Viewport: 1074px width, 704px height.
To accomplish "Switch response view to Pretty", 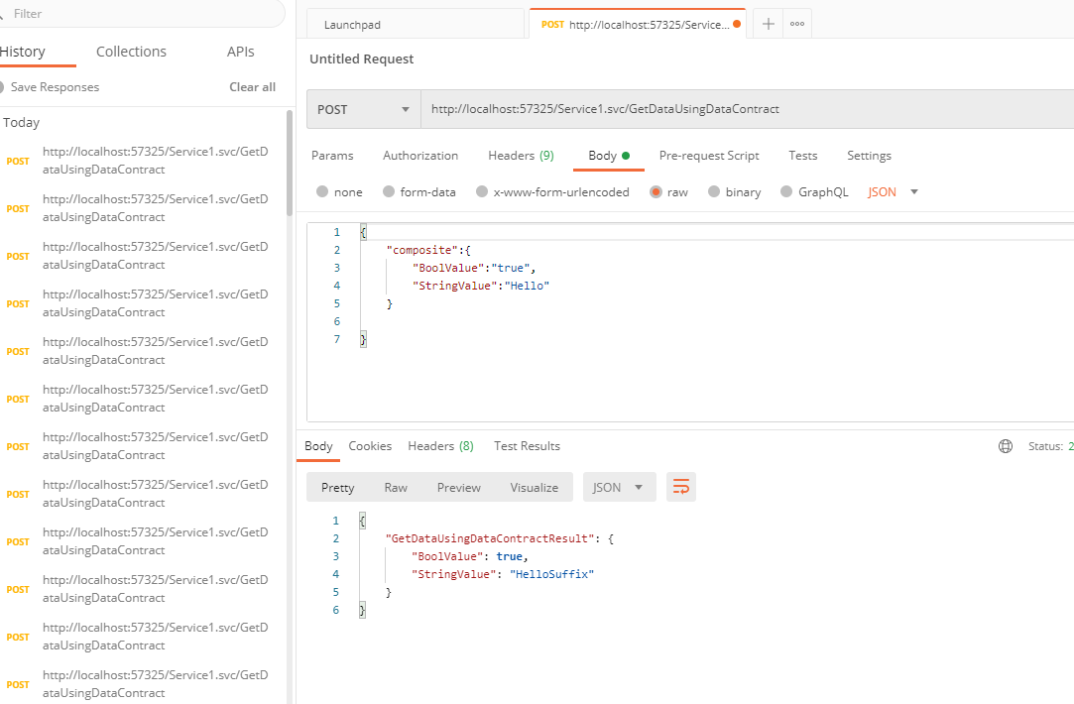I will (338, 488).
